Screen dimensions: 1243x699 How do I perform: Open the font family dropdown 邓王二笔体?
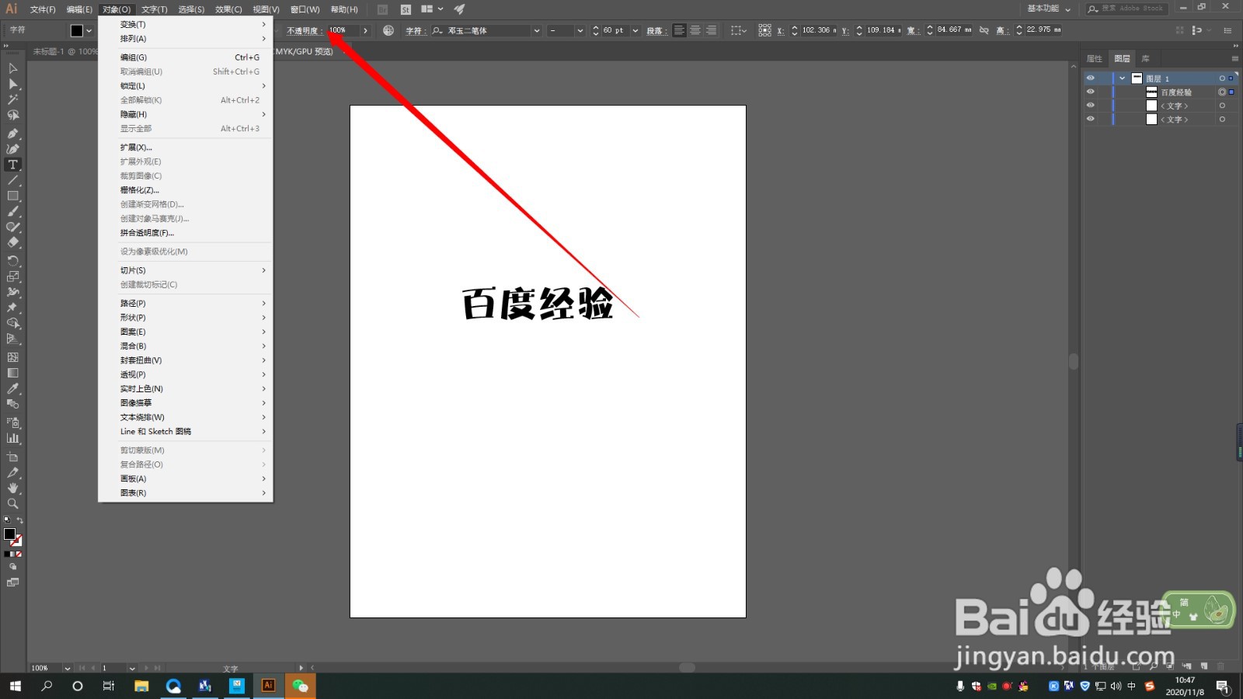click(537, 30)
